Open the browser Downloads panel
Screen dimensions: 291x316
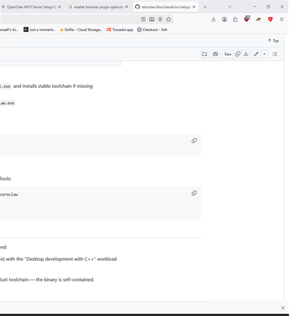(214, 19)
